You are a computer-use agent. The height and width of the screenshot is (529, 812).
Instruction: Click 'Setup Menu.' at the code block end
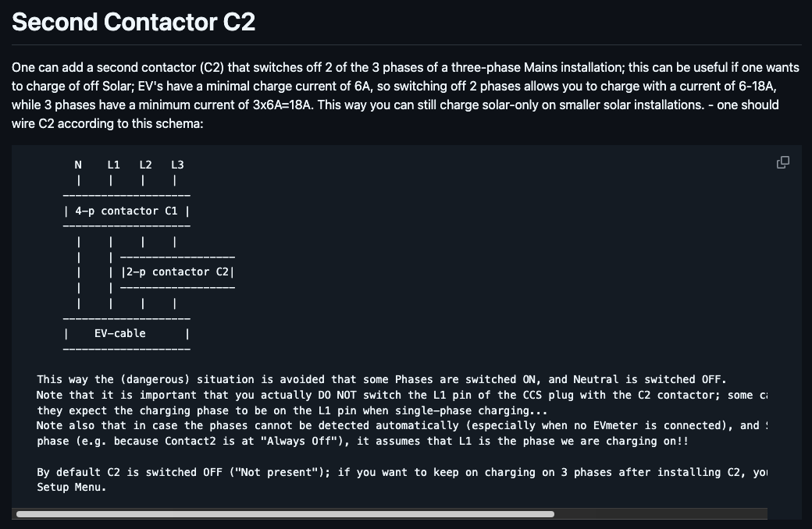(x=72, y=488)
